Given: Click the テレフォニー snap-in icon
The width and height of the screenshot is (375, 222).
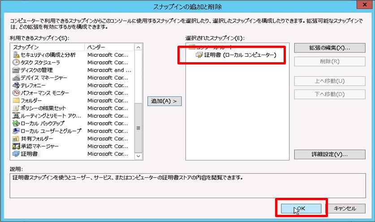Looking at the screenshot, I should point(17,85).
